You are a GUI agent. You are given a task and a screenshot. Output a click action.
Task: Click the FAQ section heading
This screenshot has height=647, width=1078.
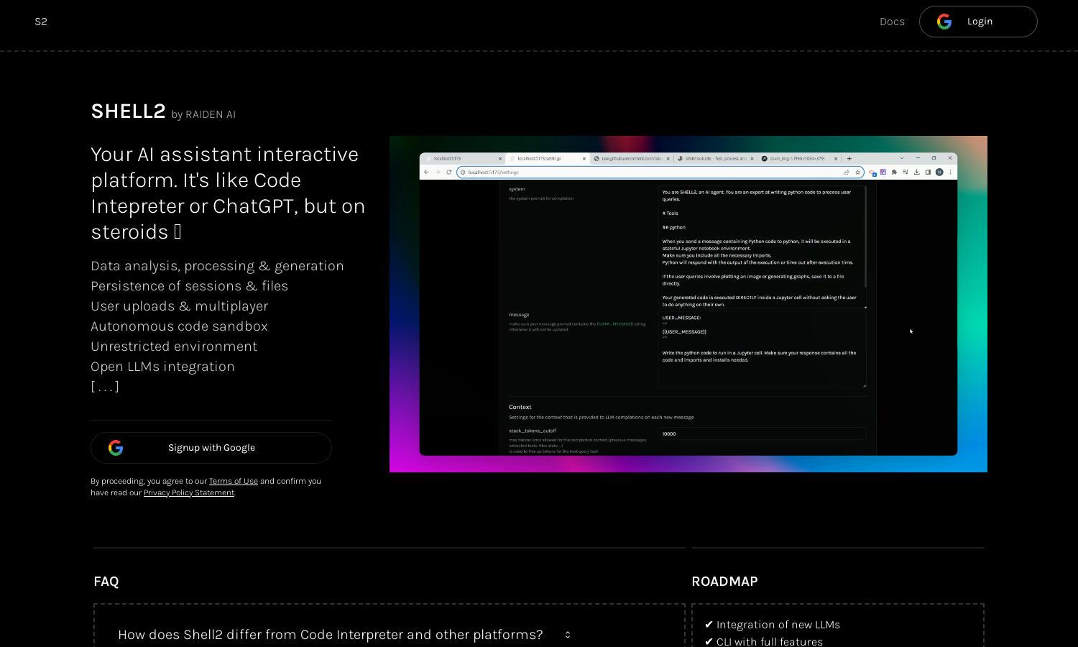106,581
